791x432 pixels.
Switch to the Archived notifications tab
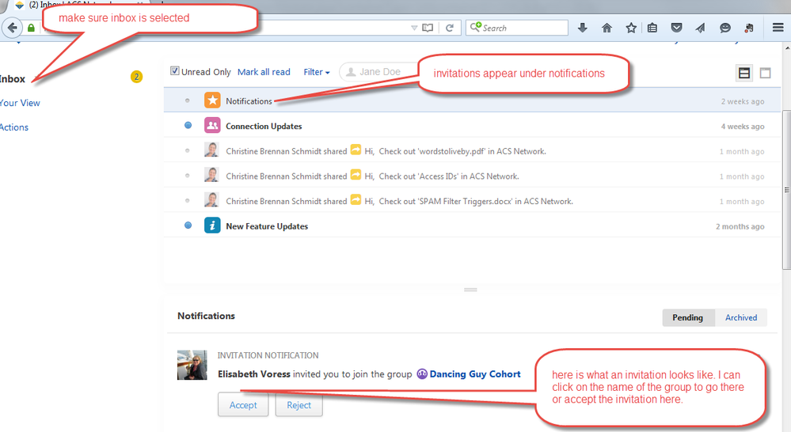point(741,317)
